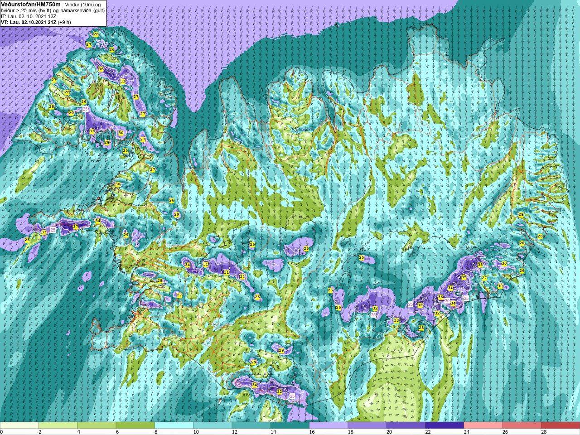Select the 'IT: Lau. 02. 10. 2021 12Z' line

point(29,16)
